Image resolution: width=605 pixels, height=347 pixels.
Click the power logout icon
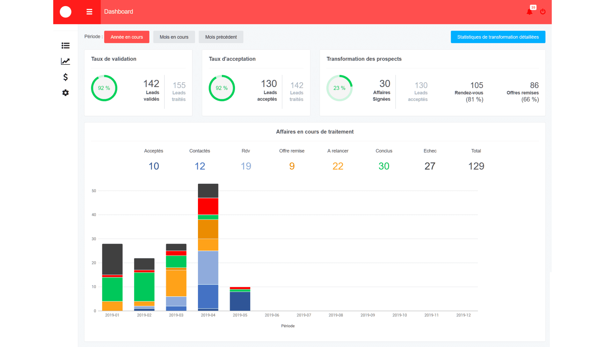pos(543,12)
